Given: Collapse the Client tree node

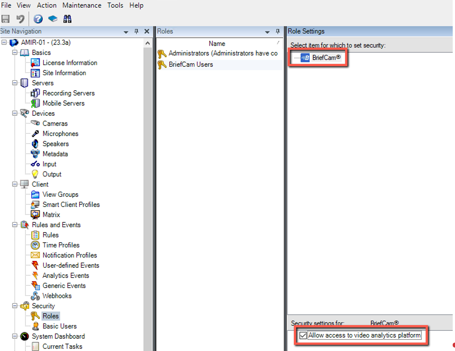Looking at the screenshot, I should 15,184.
